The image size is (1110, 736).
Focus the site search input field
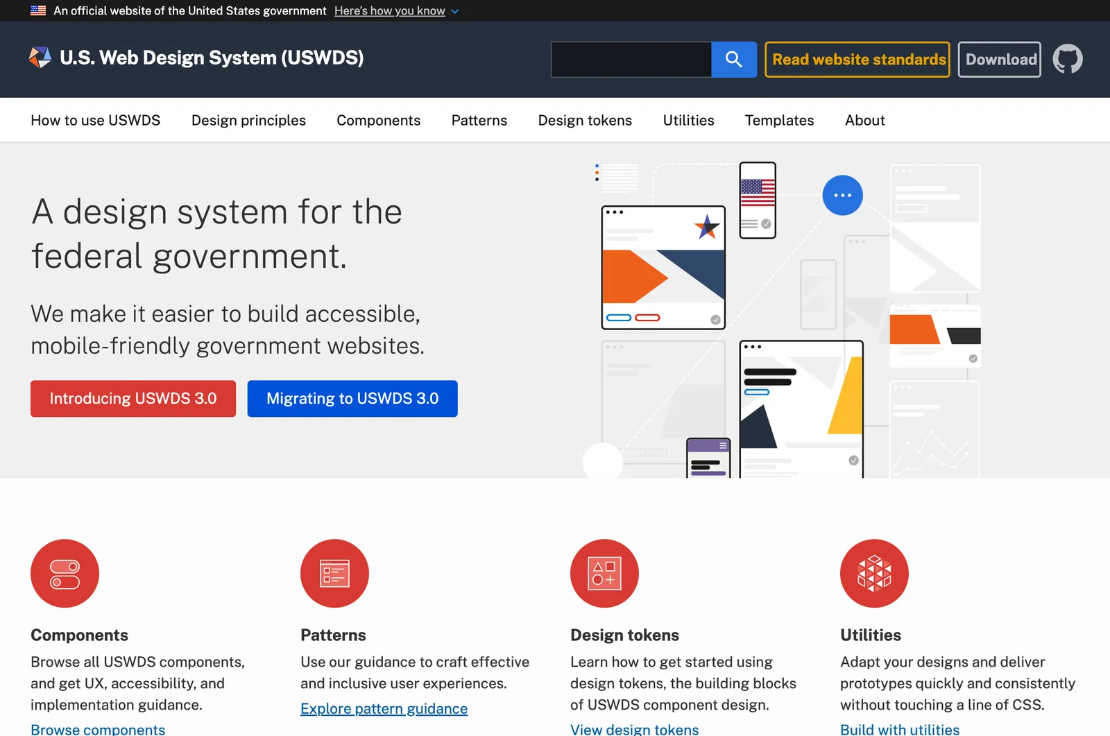click(631, 60)
